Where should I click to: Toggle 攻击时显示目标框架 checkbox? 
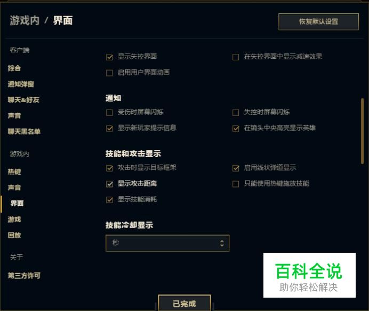(109, 168)
